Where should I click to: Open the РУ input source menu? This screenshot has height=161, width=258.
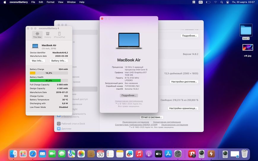(200, 2)
